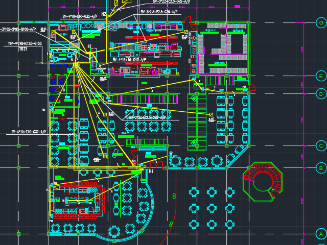This screenshot has width=327, height=245.
Task: Click the green octagonal stair enclosure outline
Action: (263, 182)
